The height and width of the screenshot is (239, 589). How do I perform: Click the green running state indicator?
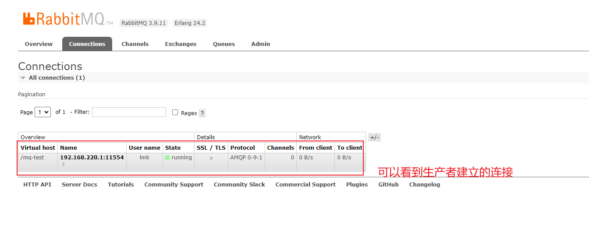coord(167,158)
